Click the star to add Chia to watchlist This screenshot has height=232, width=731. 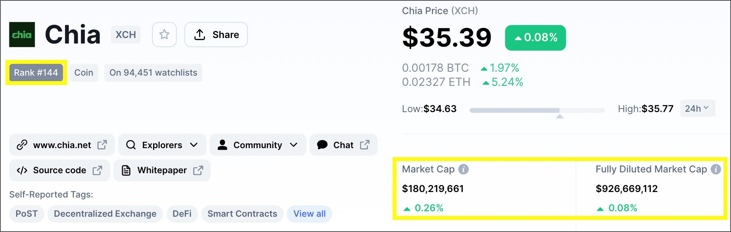[x=164, y=34]
